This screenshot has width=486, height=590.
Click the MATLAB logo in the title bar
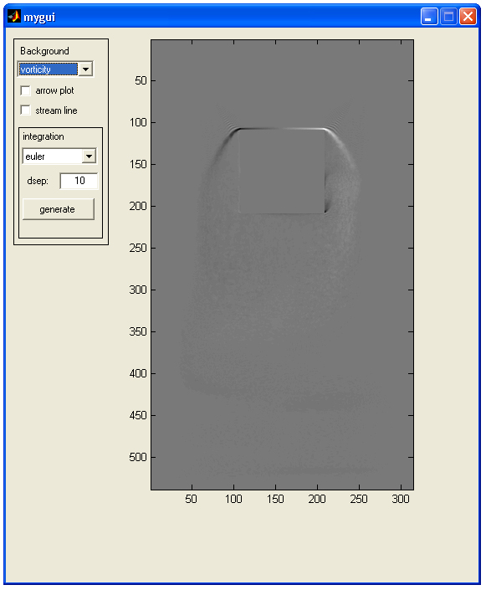tap(14, 17)
